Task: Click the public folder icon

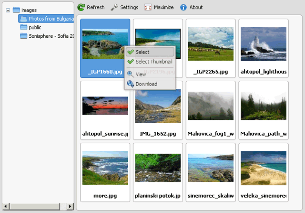Action: (23, 27)
